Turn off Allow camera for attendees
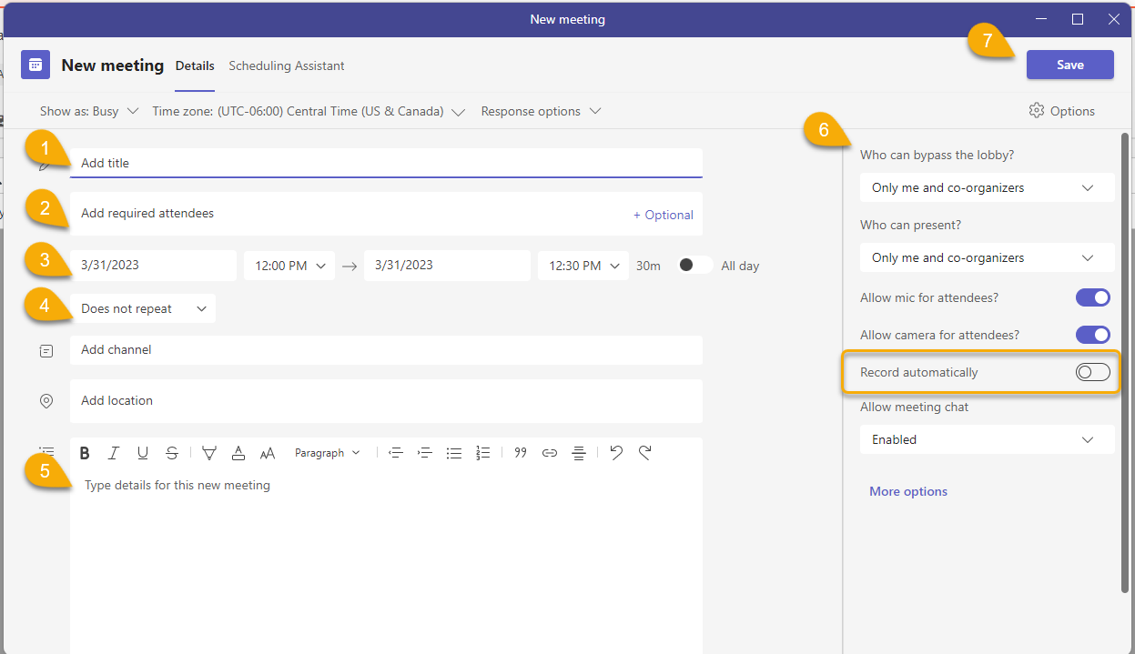Image resolution: width=1135 pixels, height=654 pixels. coord(1093,335)
